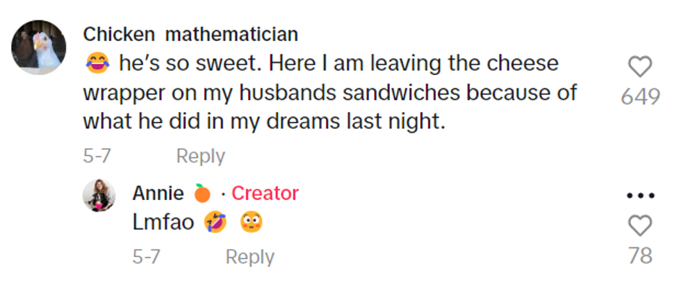The width and height of the screenshot is (681, 287).
Task: Reply to Annie's Lmfao comment
Action: [249, 257]
